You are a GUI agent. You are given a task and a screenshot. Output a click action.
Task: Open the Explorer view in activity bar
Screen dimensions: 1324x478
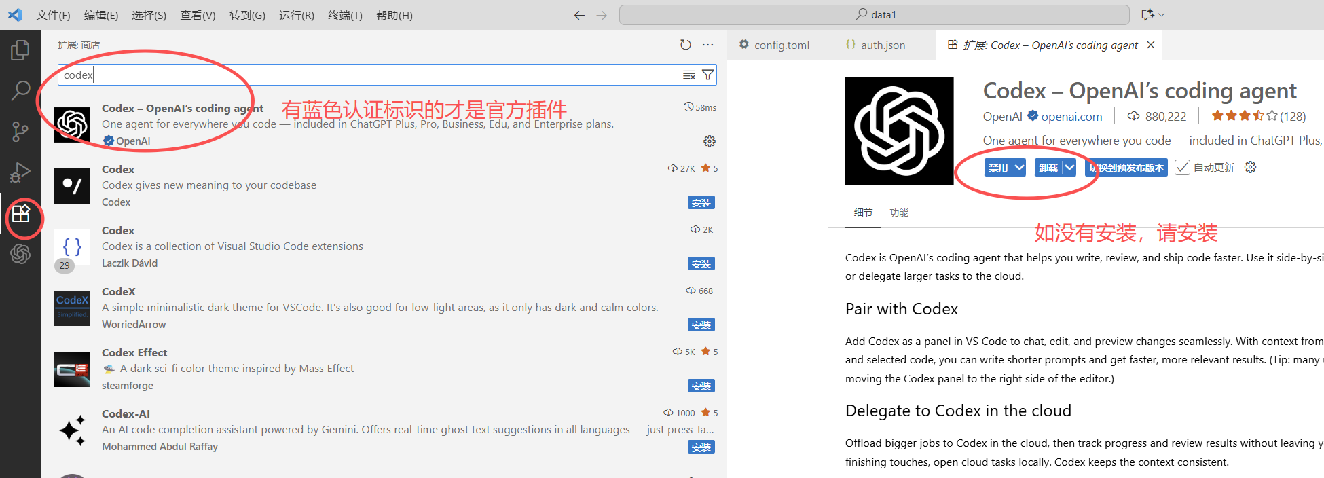[x=20, y=50]
